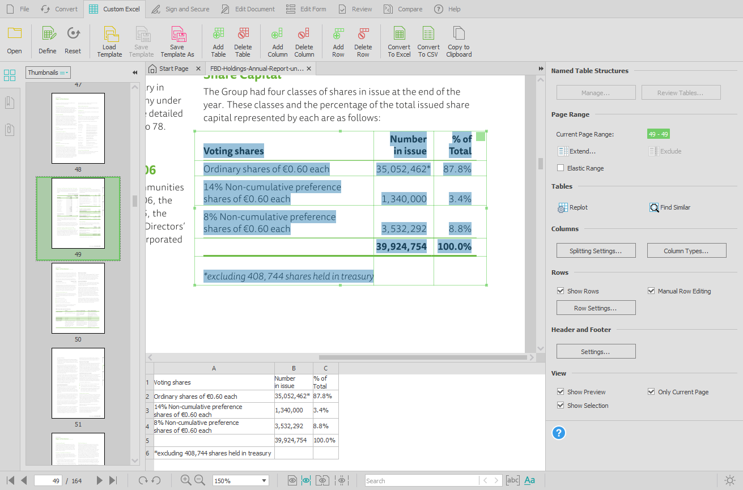Click the Zoom In magnifier below the document
Viewport: 743px width, 490px height.
pyautogui.click(x=185, y=480)
